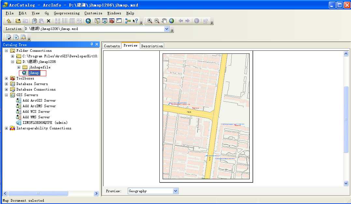This screenshot has width=351, height=204.
Task: Open the Geoprocessing menu
Action: pyautogui.click(x=67, y=13)
